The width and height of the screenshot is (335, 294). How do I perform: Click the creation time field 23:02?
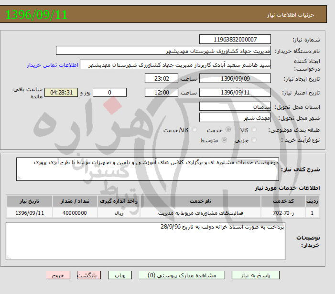pos(162,79)
